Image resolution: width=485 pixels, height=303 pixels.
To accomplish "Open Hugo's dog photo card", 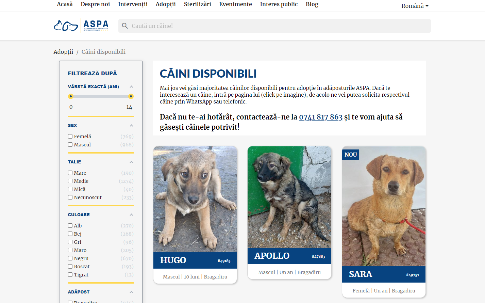I will [x=195, y=199].
